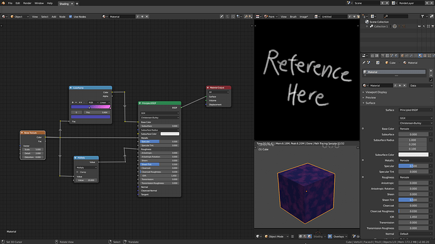Image resolution: width=435 pixels, height=244 pixels.
Task: Click the image browse icon next to Untitled
Action: point(316,16)
